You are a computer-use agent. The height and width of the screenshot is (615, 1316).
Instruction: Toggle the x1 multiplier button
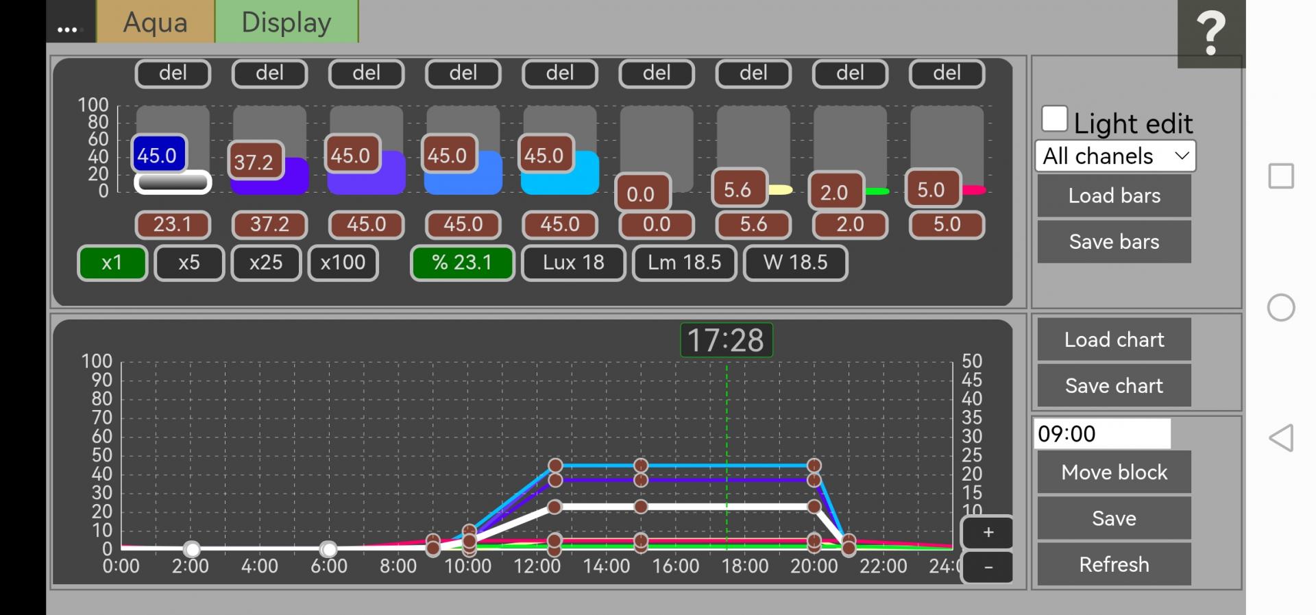point(112,263)
